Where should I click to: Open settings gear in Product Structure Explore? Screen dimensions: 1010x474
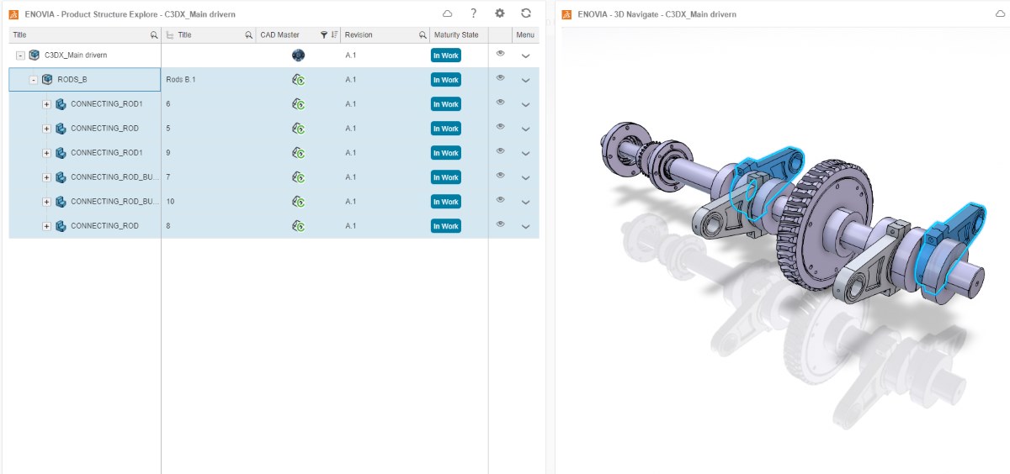[500, 13]
